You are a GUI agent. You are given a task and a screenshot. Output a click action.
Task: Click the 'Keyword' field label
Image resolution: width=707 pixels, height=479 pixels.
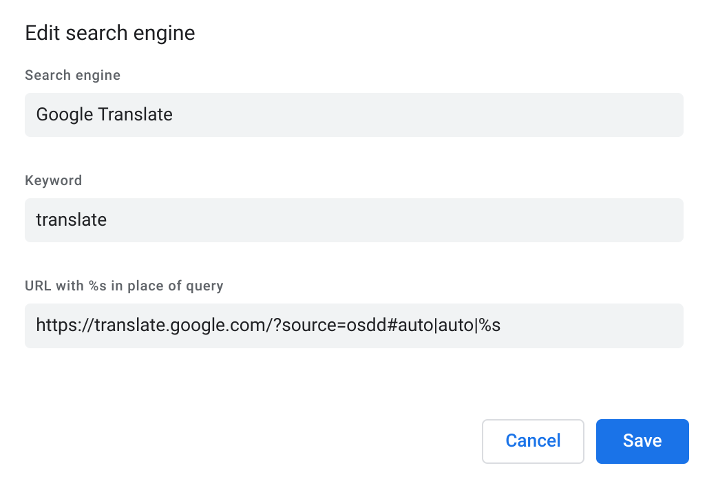(53, 181)
